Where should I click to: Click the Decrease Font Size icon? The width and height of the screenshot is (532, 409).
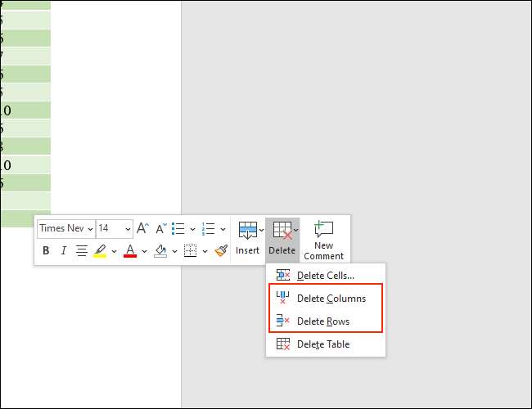(160, 229)
